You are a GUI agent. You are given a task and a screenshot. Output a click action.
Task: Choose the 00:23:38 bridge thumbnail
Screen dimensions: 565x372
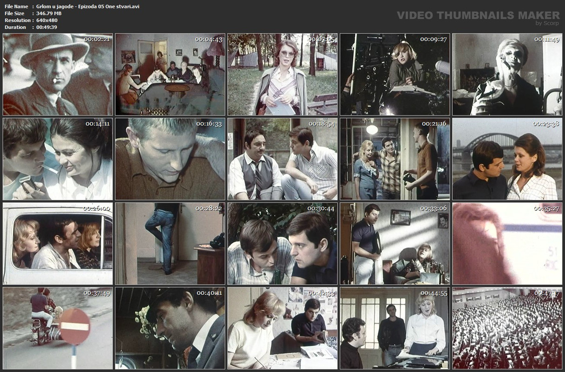tap(507, 159)
